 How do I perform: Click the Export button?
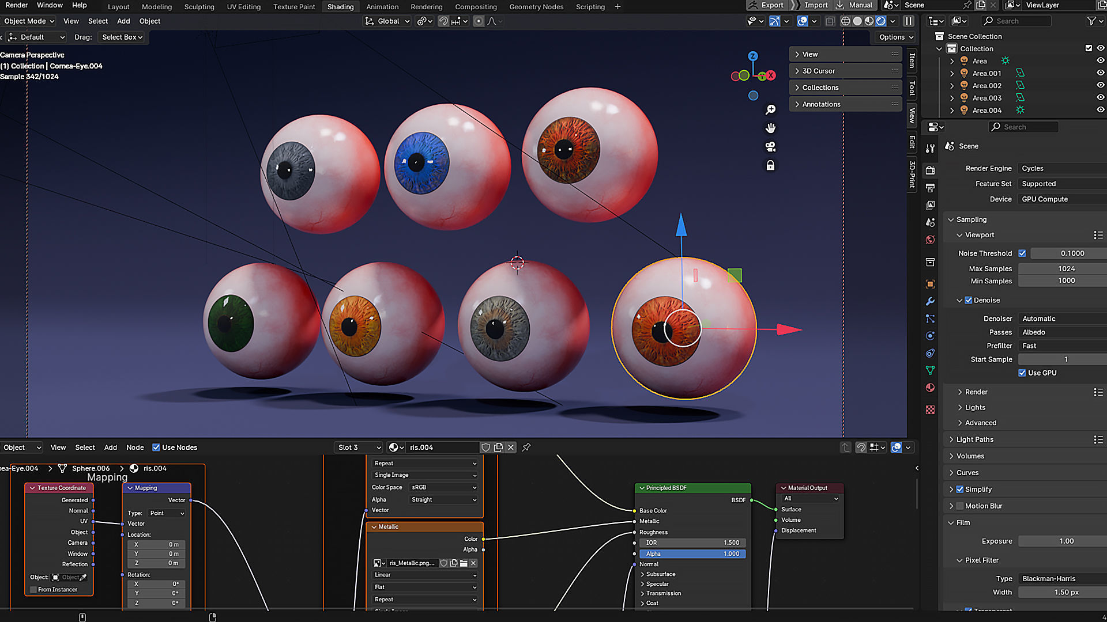(766, 5)
